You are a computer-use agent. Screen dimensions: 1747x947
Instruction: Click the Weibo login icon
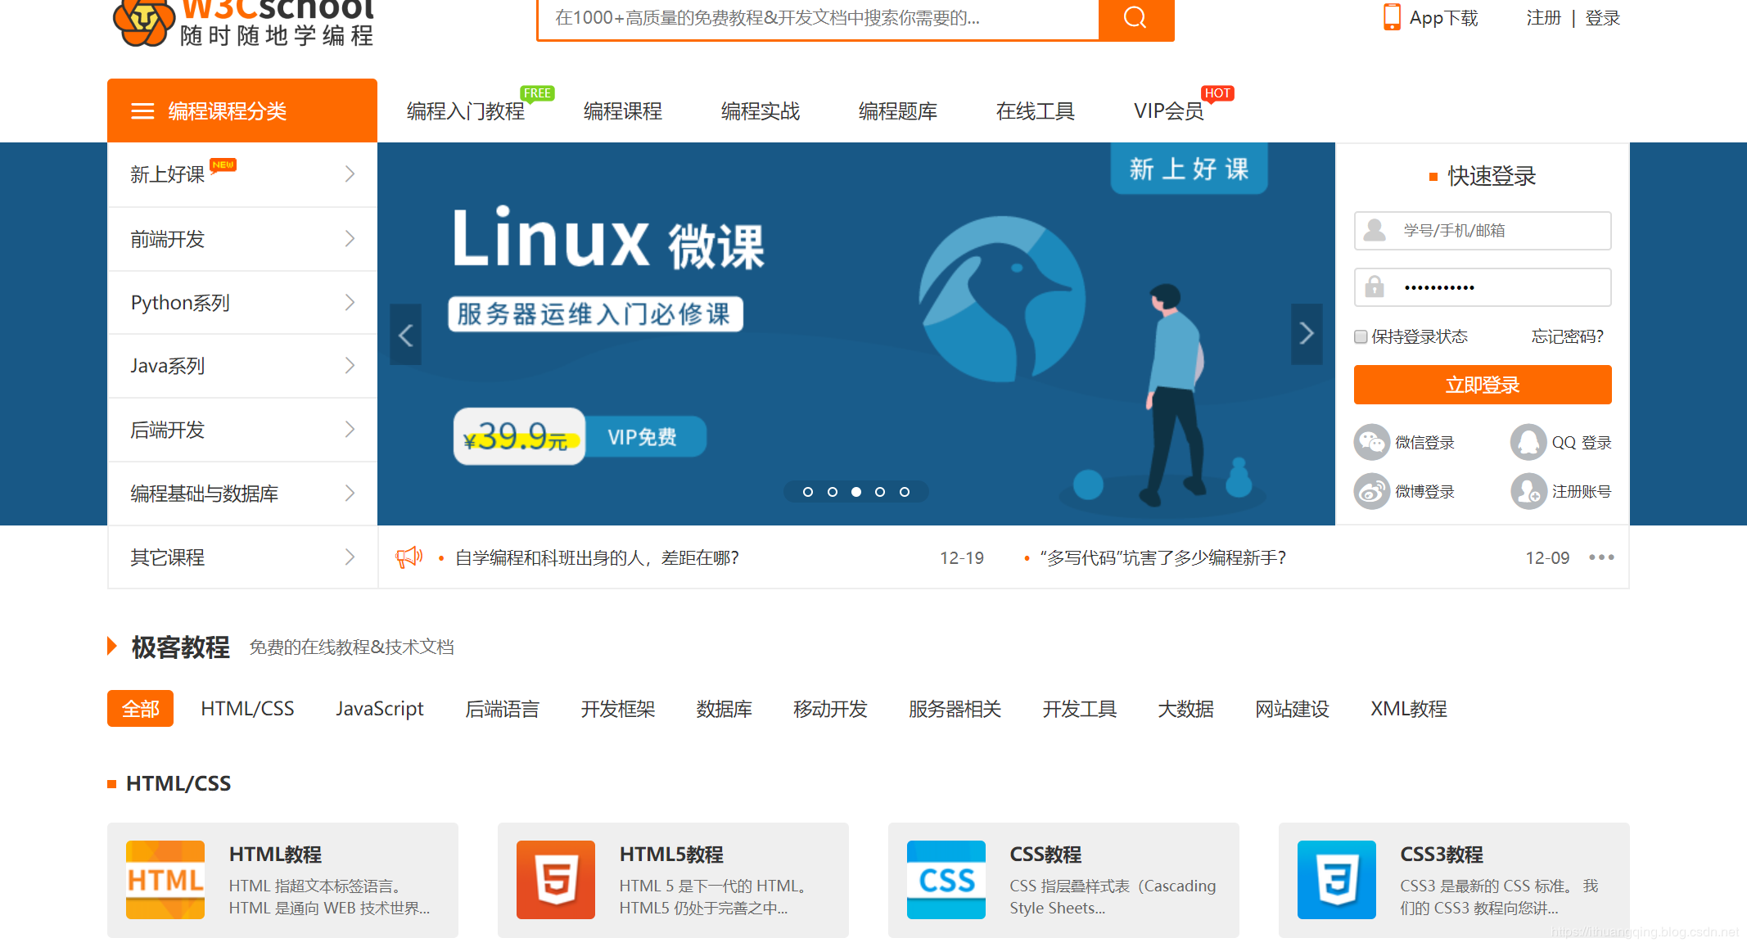click(x=1371, y=491)
